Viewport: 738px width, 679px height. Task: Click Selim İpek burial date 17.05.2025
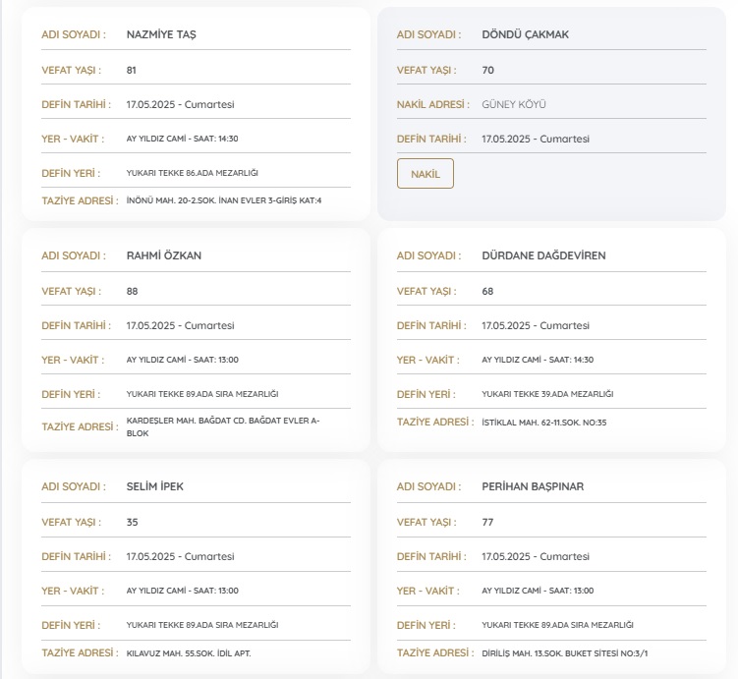pyautogui.click(x=180, y=556)
